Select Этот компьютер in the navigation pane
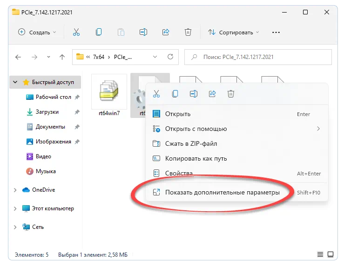This screenshot has width=344, height=266. coord(53,208)
